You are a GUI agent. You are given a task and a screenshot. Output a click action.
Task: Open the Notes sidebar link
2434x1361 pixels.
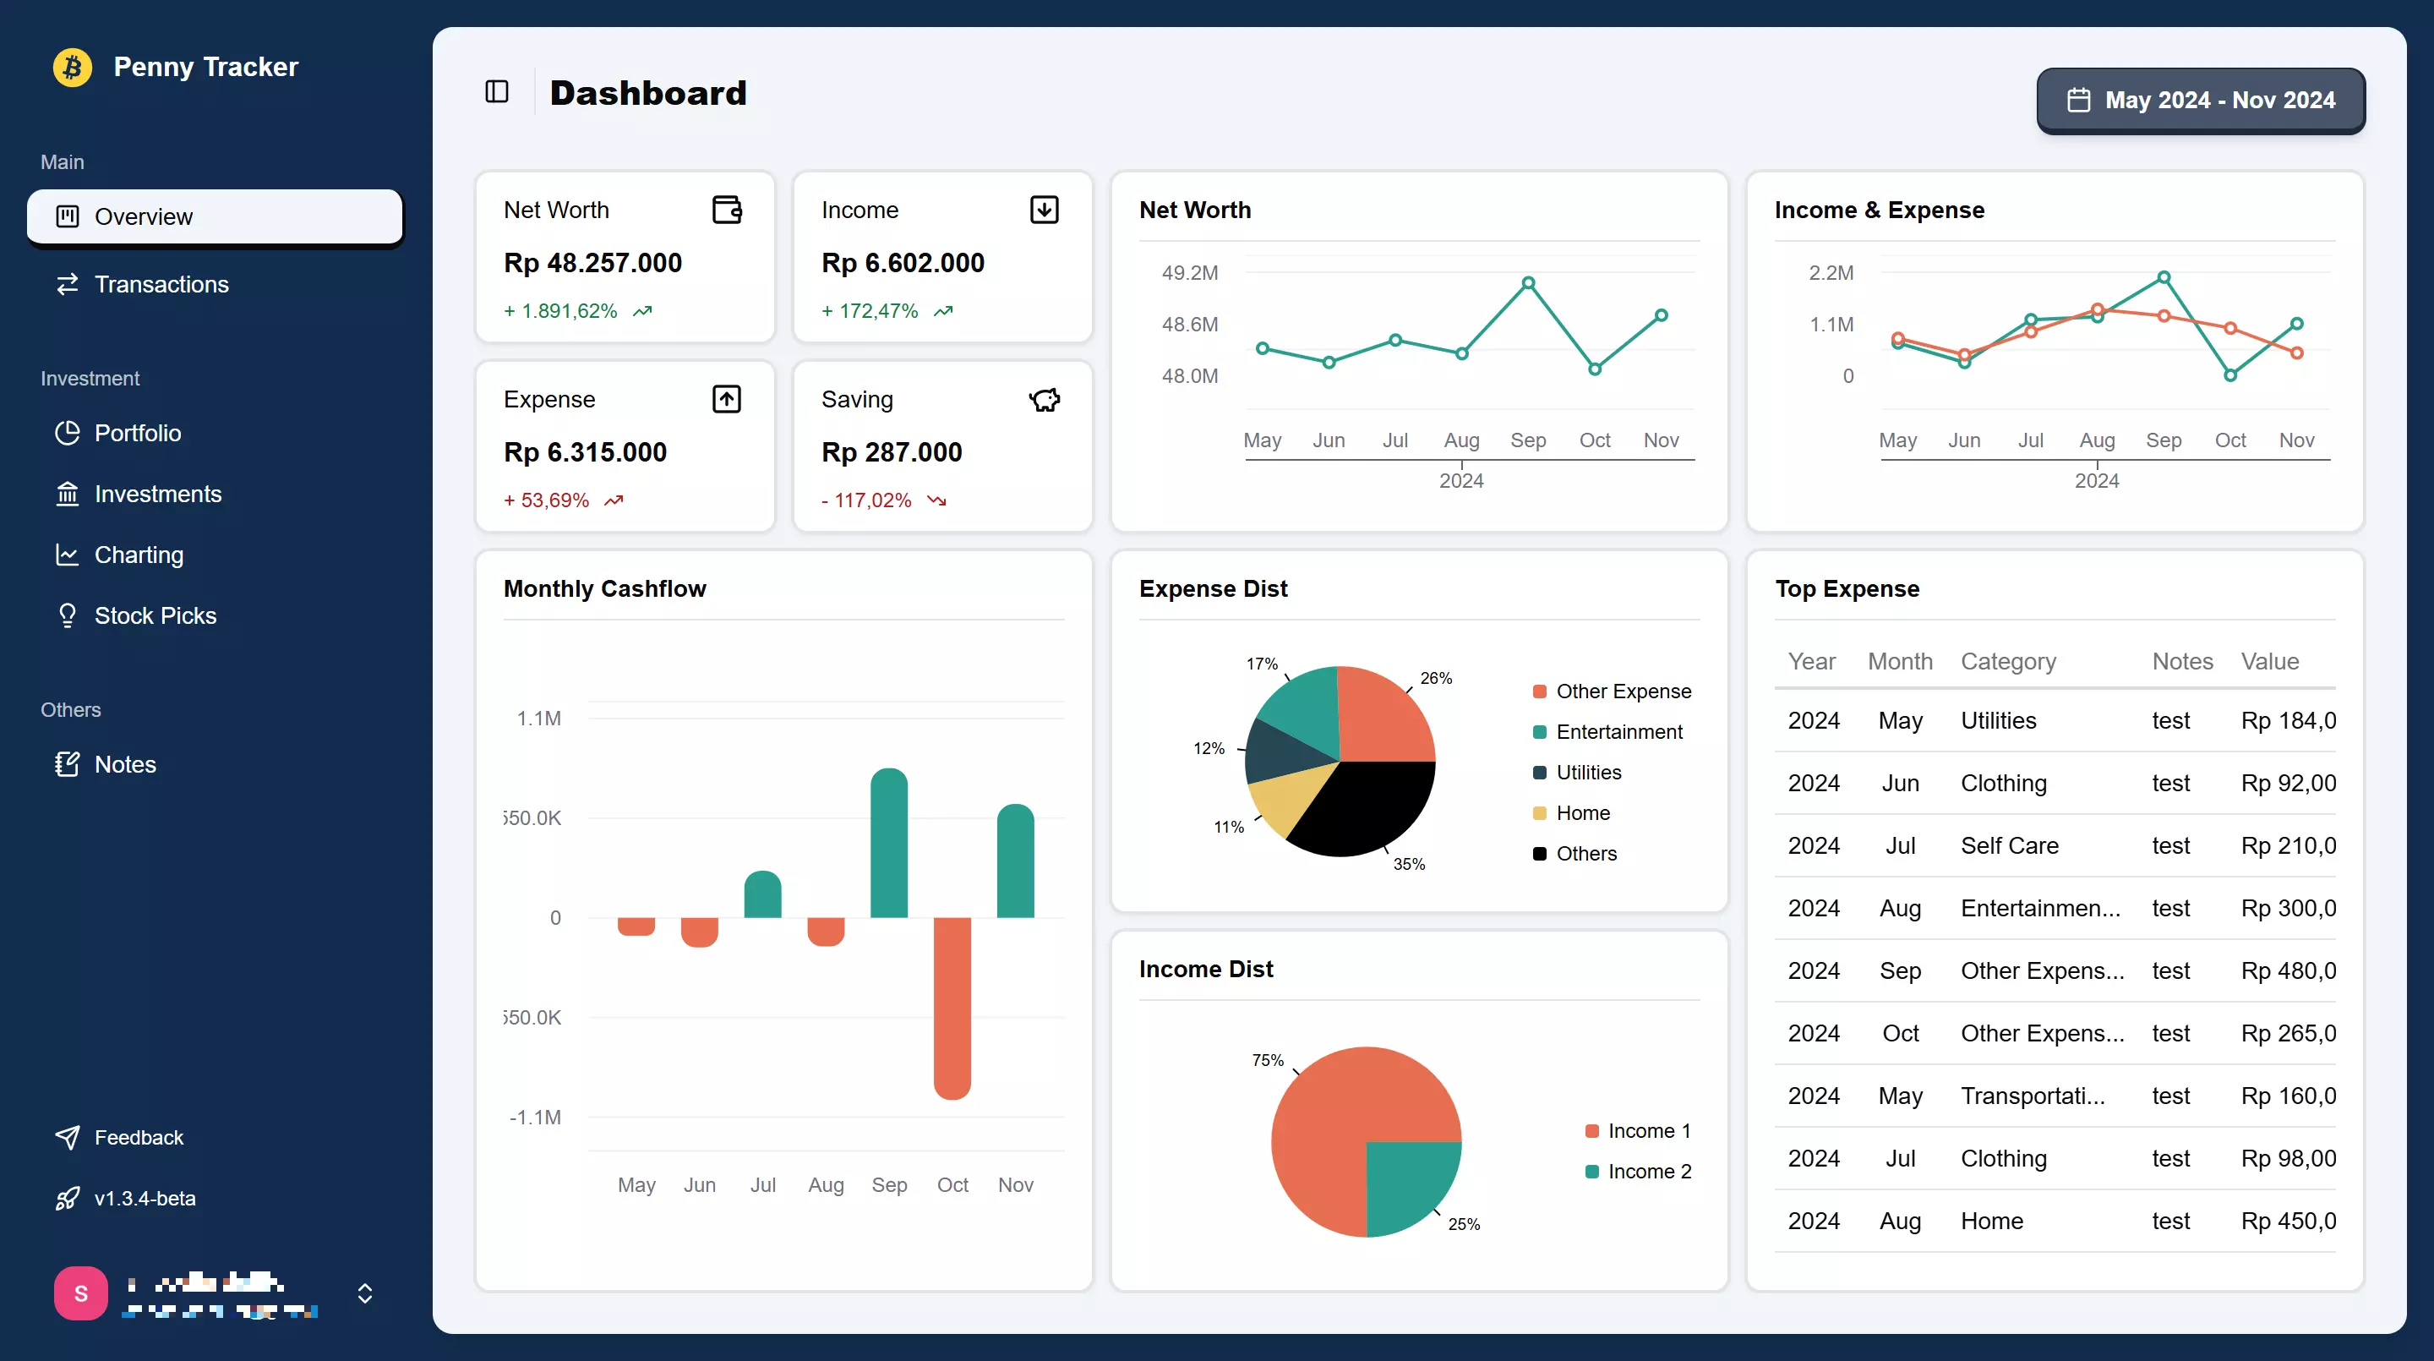(x=215, y=763)
